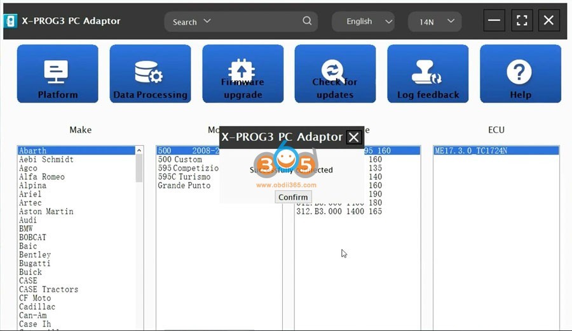Image resolution: width=572 pixels, height=331 pixels.
Task: Launch Firmware upgrade tile
Action: click(243, 74)
